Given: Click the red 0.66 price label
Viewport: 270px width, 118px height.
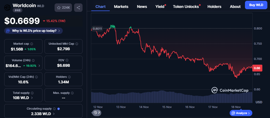Looking at the screenshot, I should click(257, 68).
